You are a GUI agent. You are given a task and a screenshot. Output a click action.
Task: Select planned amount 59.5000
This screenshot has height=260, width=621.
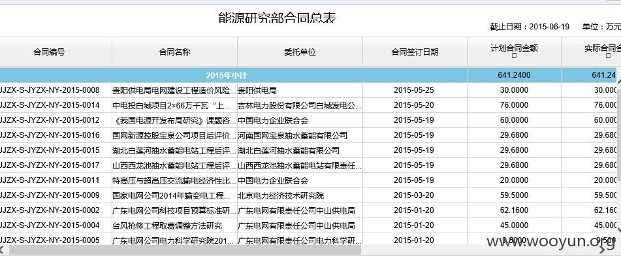click(x=514, y=196)
